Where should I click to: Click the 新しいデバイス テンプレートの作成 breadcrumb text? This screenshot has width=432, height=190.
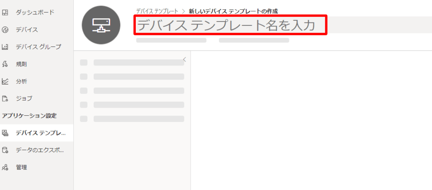(x=233, y=11)
